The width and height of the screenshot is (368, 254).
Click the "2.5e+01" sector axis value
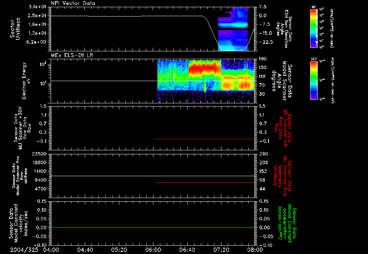[x=37, y=15]
